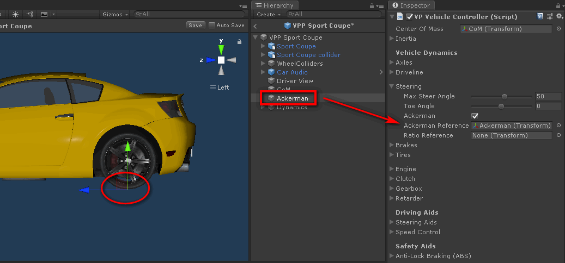This screenshot has width=565, height=263.
Task: Open the Create menu in Hierarchy
Action: (268, 14)
